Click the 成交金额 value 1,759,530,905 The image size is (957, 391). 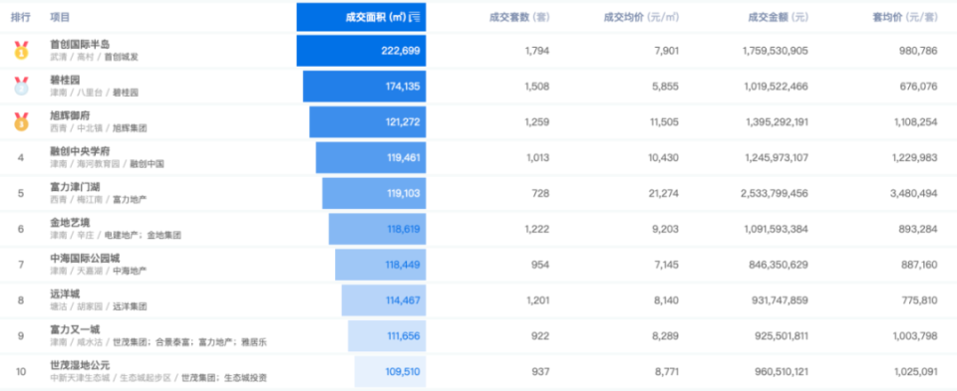point(776,51)
